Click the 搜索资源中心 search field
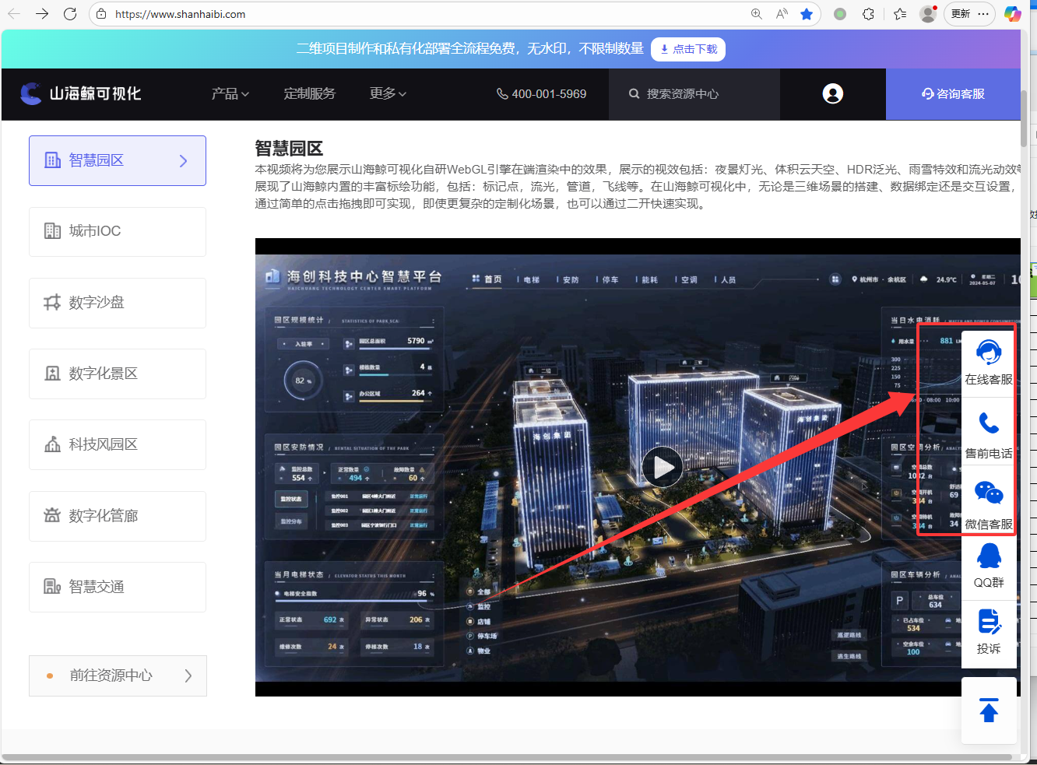 (x=694, y=94)
